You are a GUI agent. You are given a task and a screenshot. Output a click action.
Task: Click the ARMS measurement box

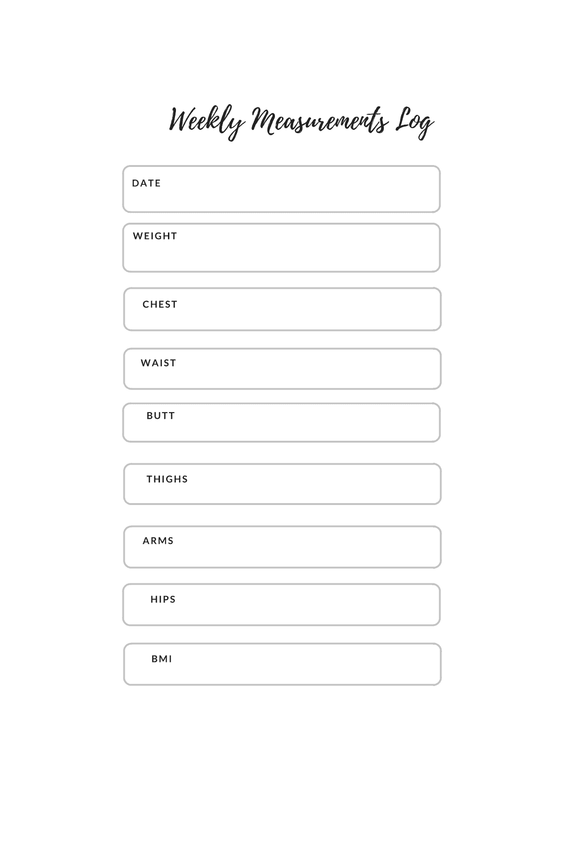[282, 547]
